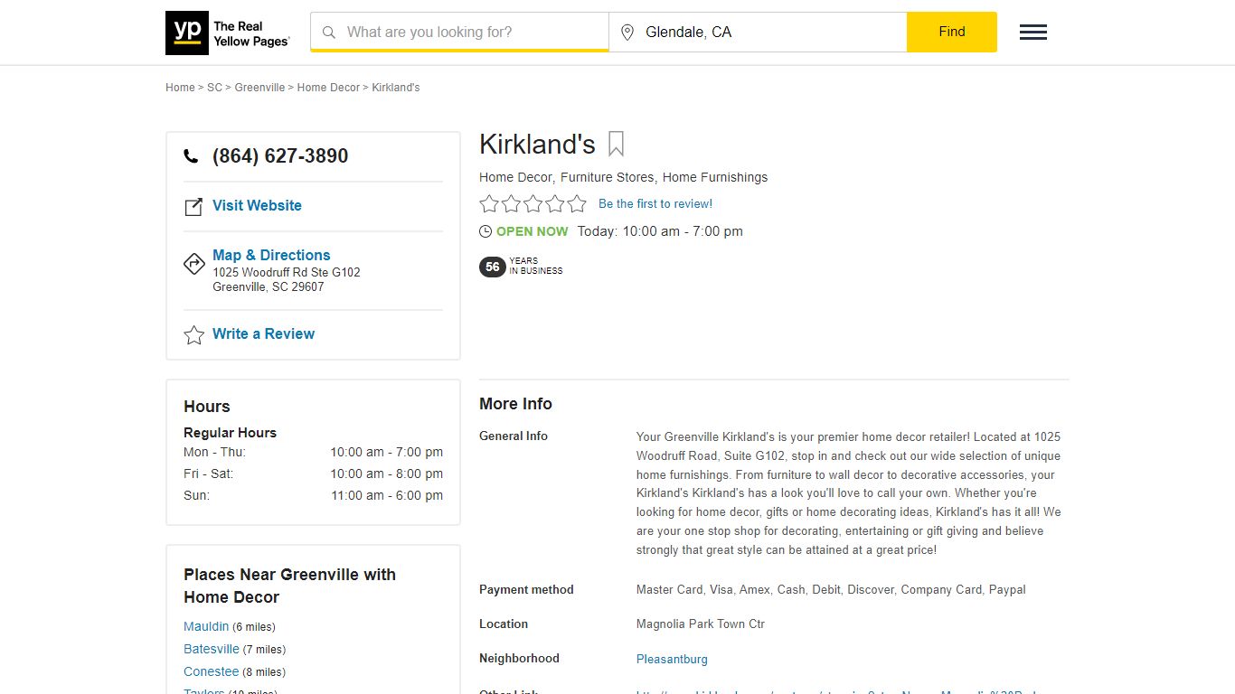The height and width of the screenshot is (694, 1235).
Task: Select the Home Decor category text
Action: 515,177
